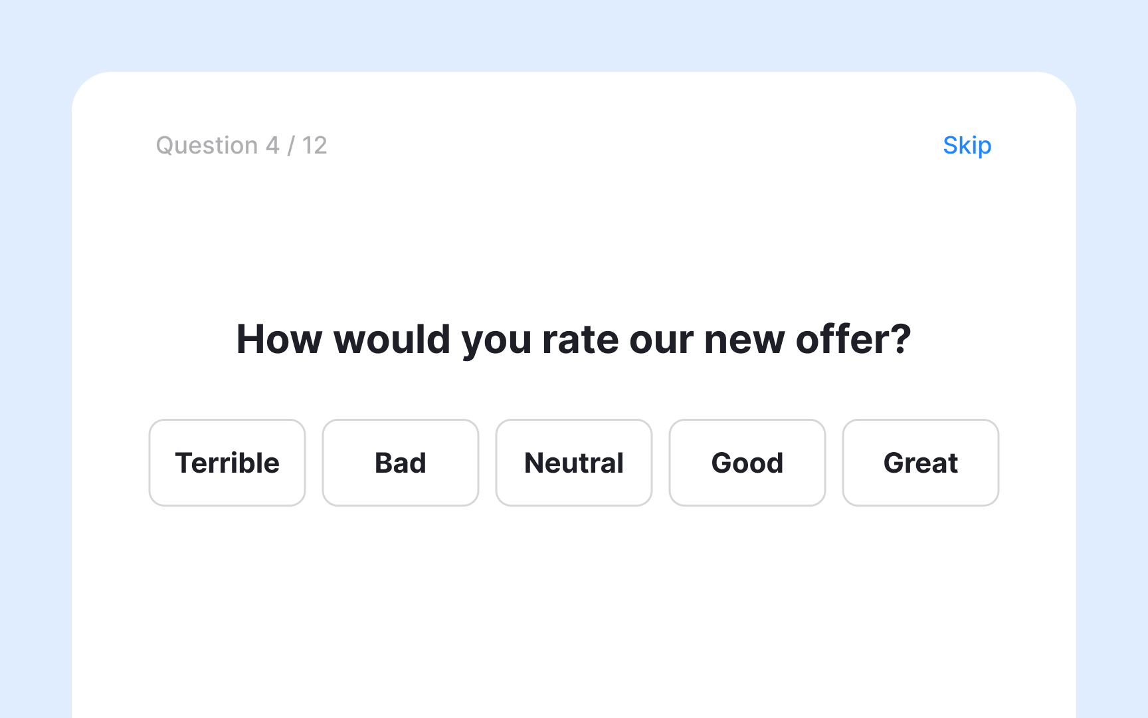Pick the rightmost rating choice
Viewport: 1148px width, 718px height.
coord(920,463)
